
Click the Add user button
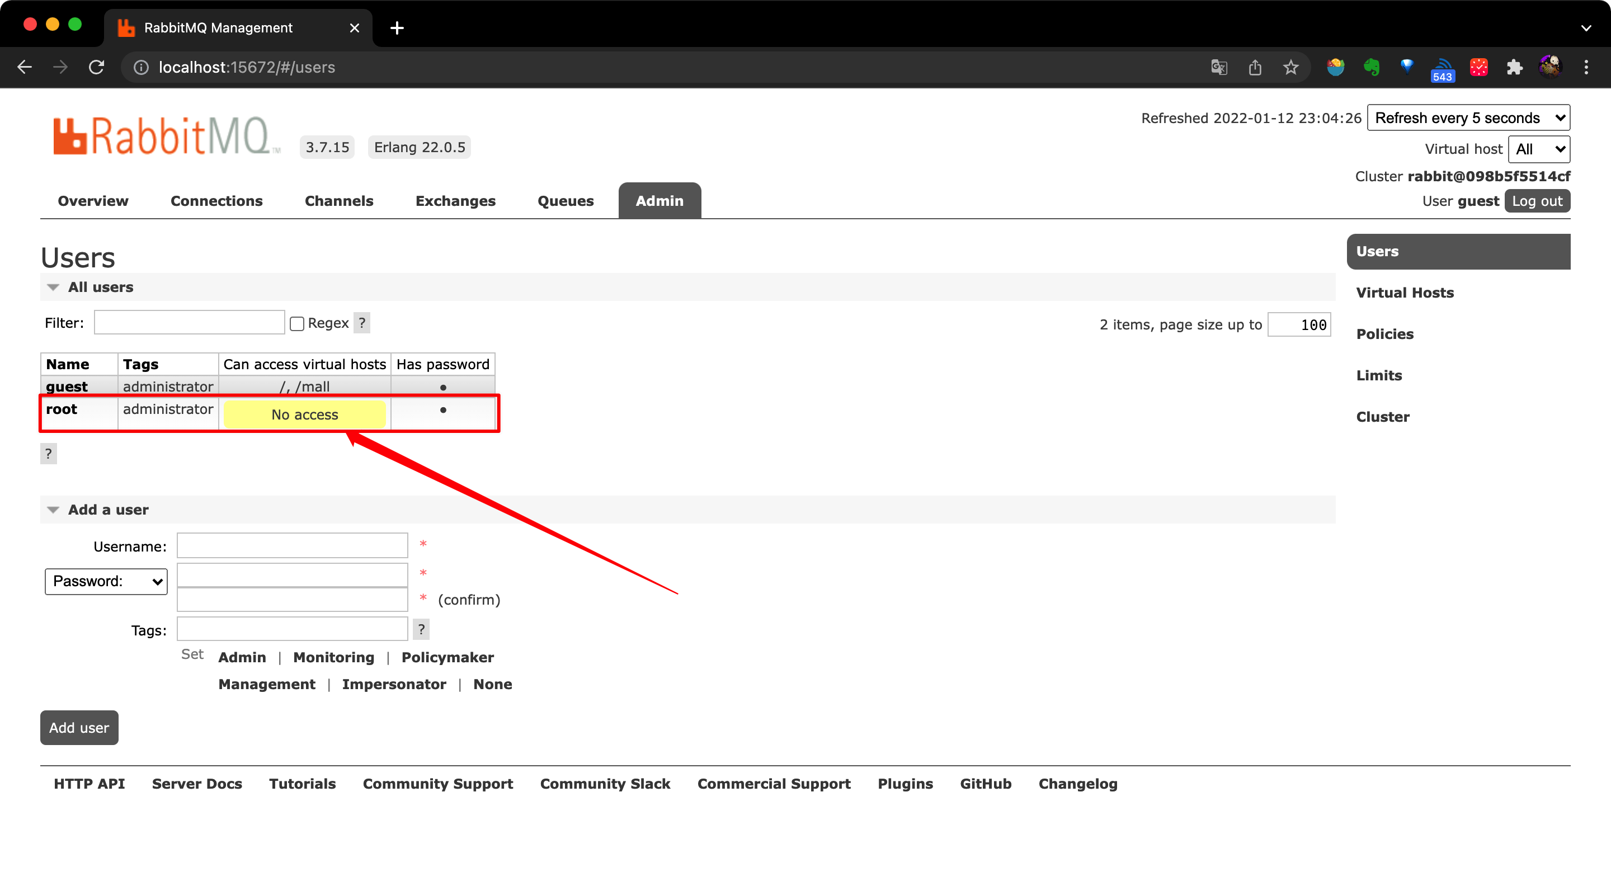pos(79,727)
